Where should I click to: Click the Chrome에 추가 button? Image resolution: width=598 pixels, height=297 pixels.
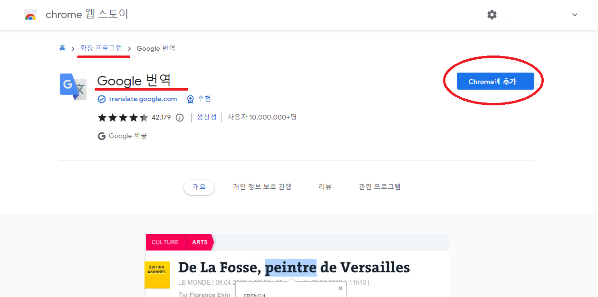point(495,82)
